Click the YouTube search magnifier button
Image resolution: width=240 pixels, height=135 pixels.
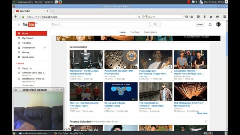pos(155,24)
